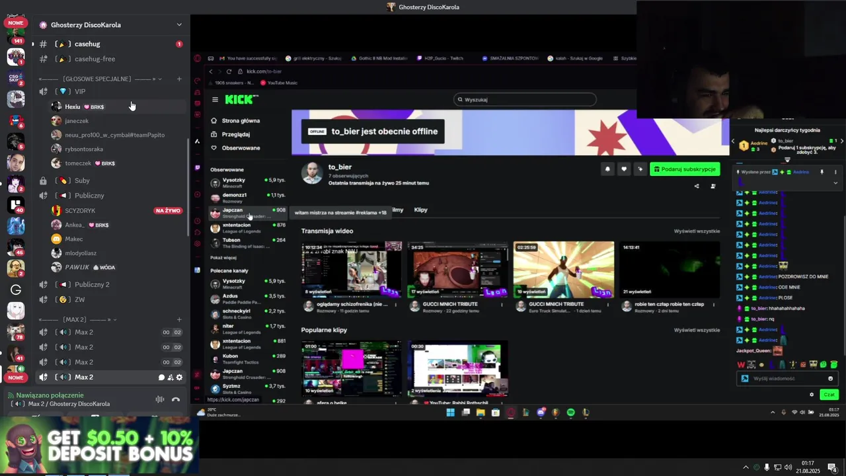Join the ZW voice channel

[110, 299]
